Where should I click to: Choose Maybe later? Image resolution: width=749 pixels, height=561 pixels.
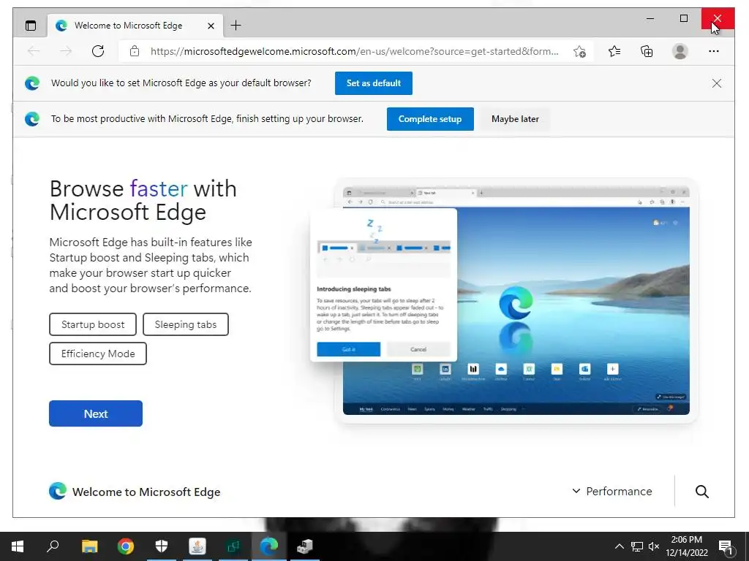click(x=515, y=119)
